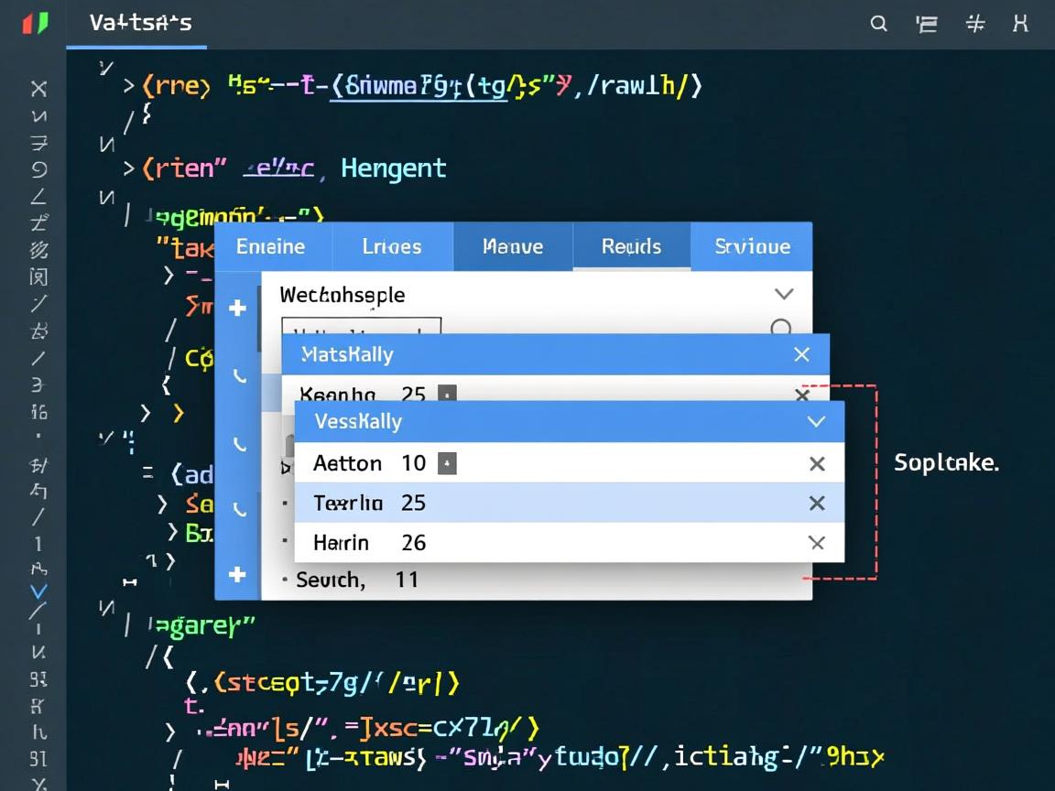Click the list layout icon in top bar

927,25
